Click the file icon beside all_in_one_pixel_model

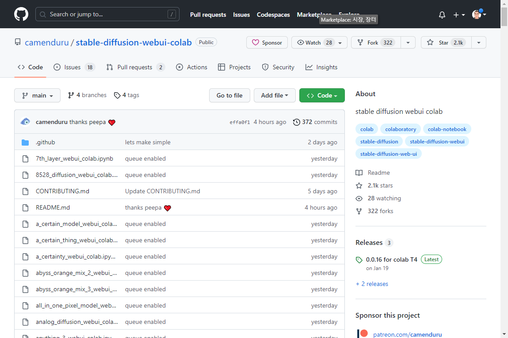pos(25,306)
